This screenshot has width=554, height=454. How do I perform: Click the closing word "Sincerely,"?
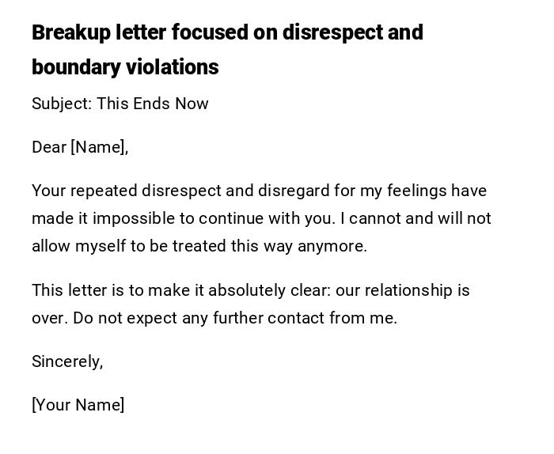tap(67, 361)
